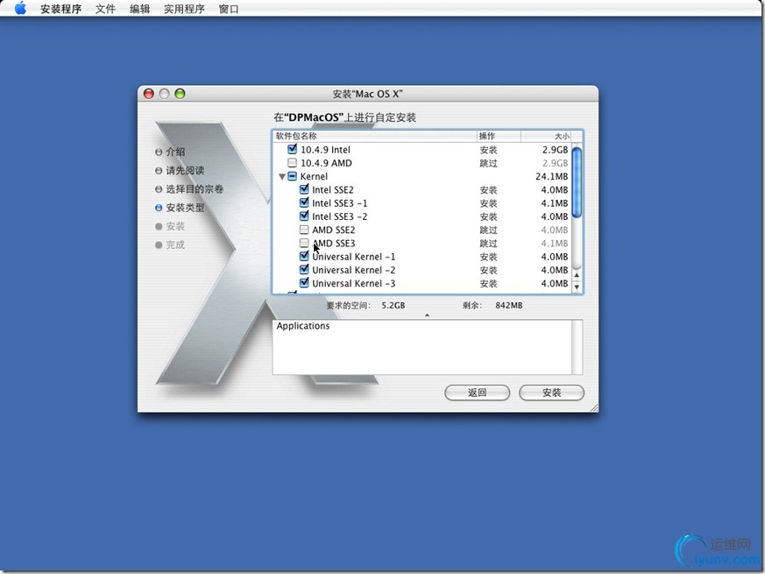Select the Kernel row label

point(314,176)
